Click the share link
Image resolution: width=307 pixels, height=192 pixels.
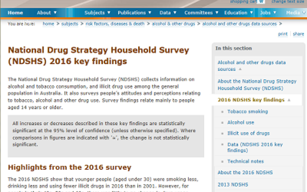298,34
